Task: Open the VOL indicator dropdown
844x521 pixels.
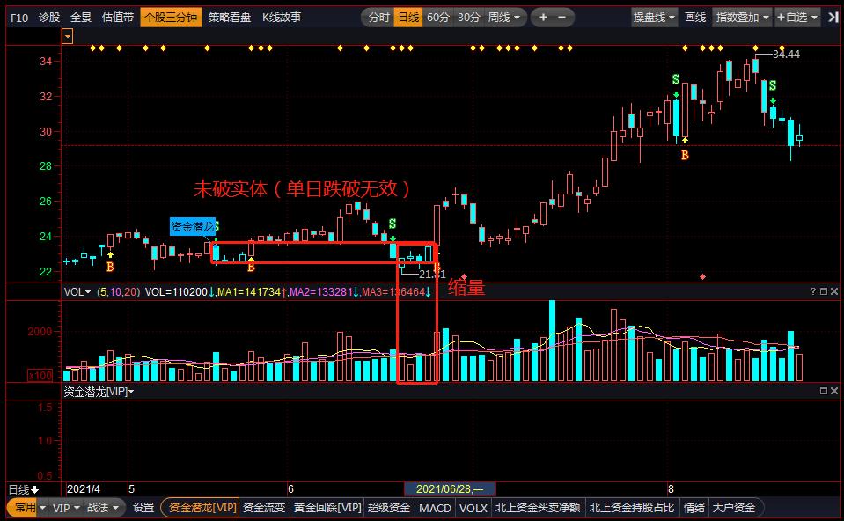Action: click(x=77, y=291)
